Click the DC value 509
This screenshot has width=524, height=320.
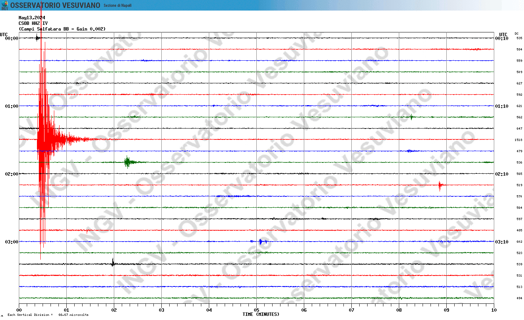519,72
